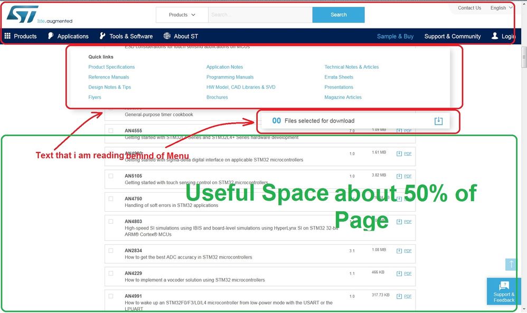Click the Login user icon
Viewport: 527px width, 313px height.
(495, 36)
